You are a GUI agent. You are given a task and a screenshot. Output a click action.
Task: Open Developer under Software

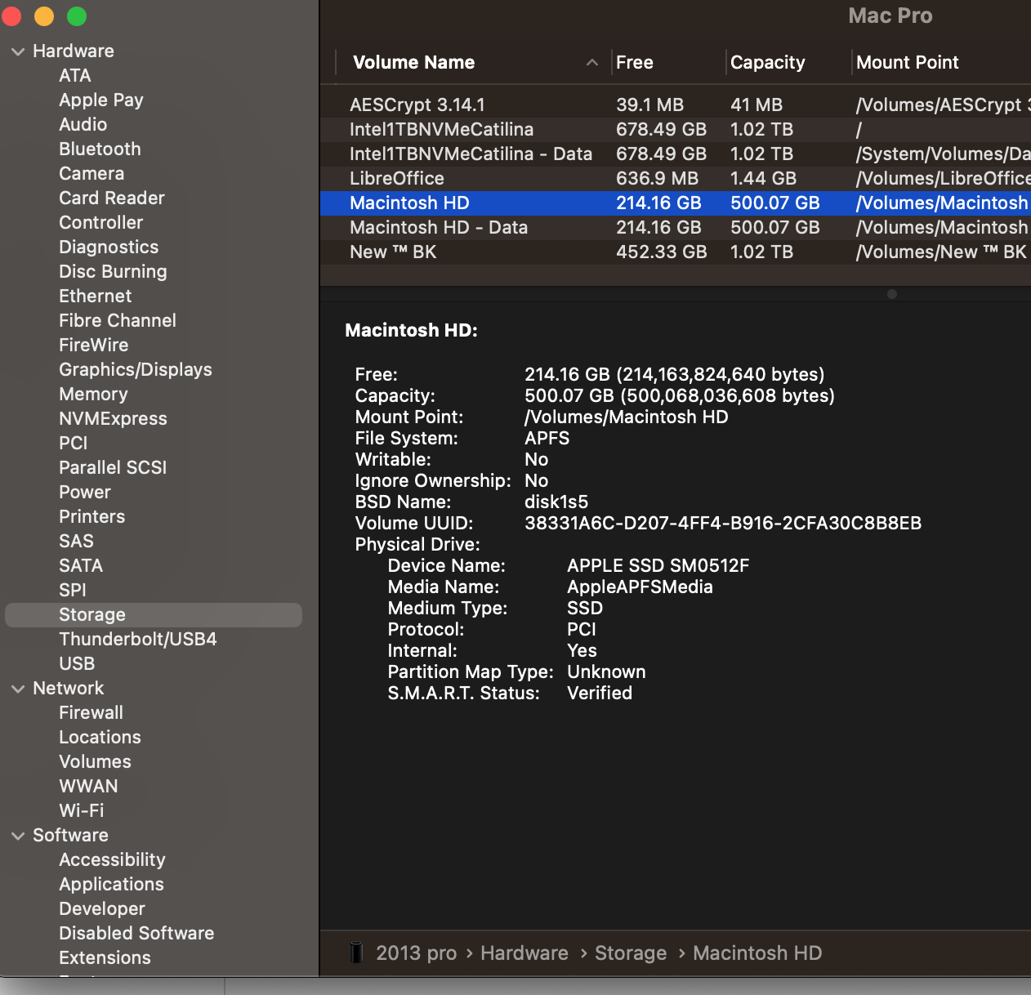102,909
